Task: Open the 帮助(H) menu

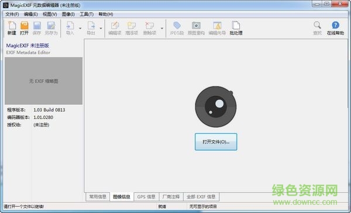Action: tap(106, 14)
